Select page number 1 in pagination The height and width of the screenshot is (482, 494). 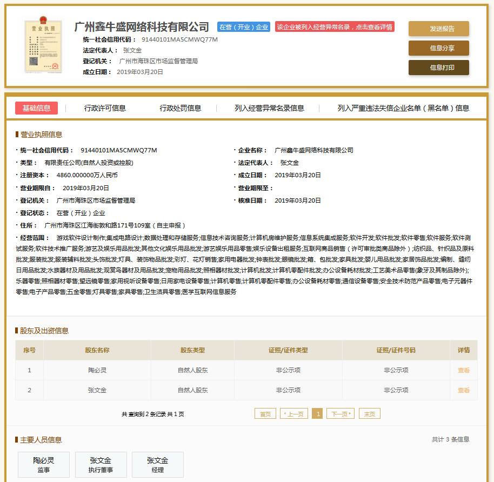(318, 413)
